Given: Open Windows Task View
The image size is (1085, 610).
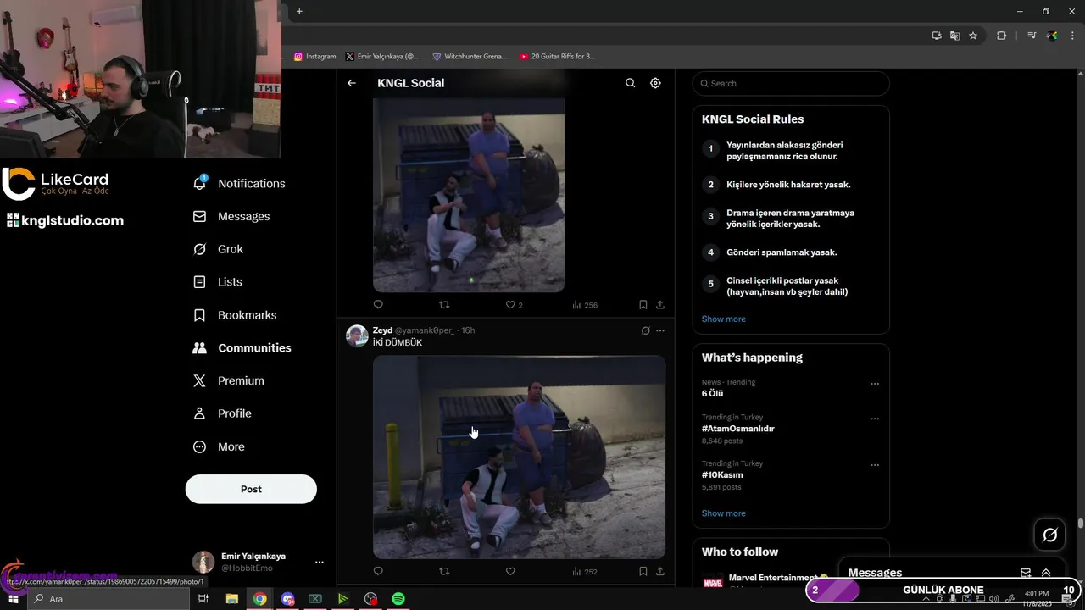Looking at the screenshot, I should tap(203, 599).
